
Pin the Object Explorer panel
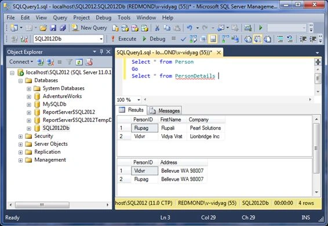click(101, 52)
